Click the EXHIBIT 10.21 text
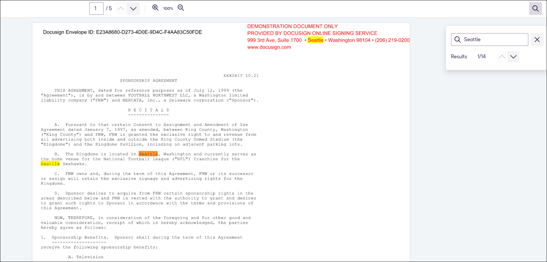 click(x=241, y=76)
